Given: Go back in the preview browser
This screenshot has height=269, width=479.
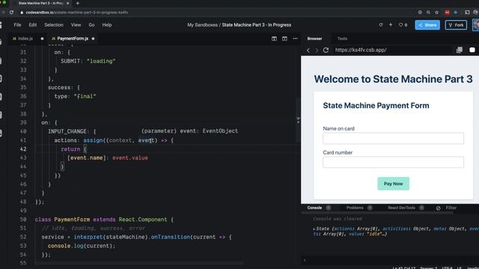Looking at the screenshot, I should coord(308,50).
